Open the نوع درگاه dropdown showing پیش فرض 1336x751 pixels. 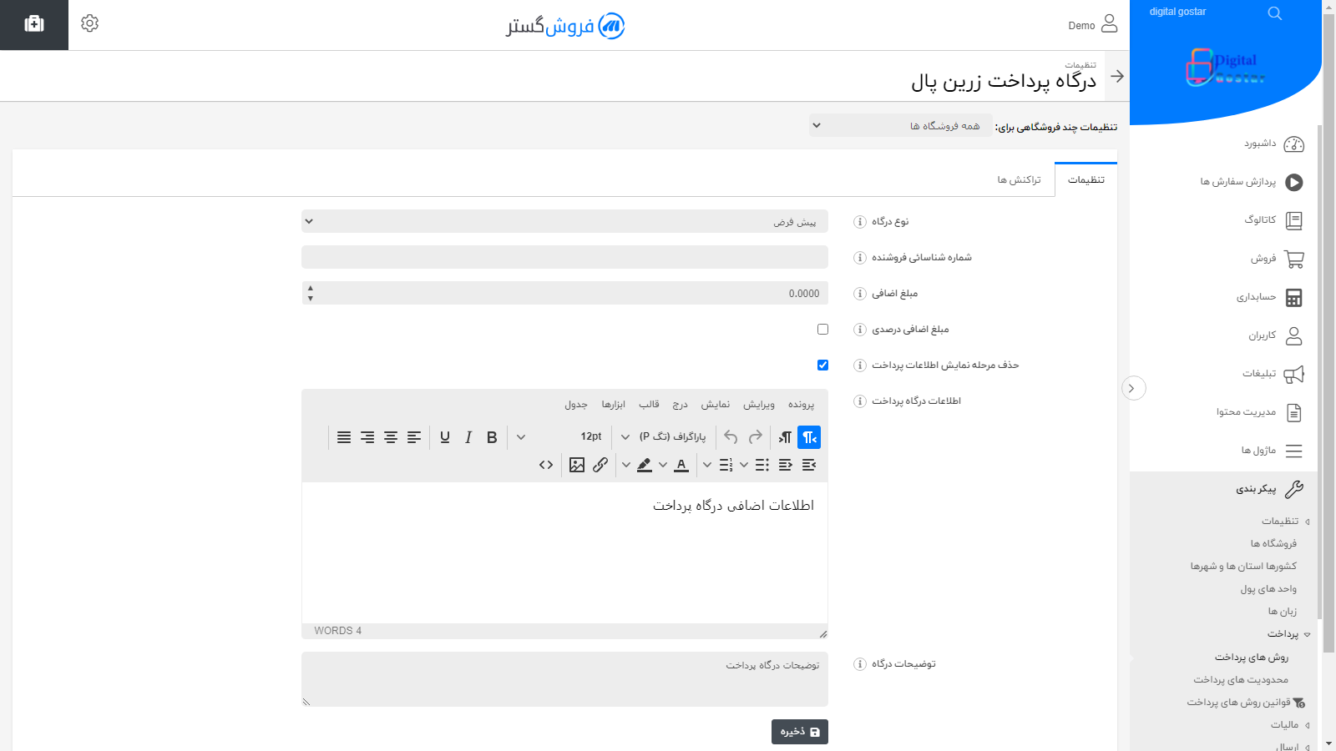coord(564,222)
